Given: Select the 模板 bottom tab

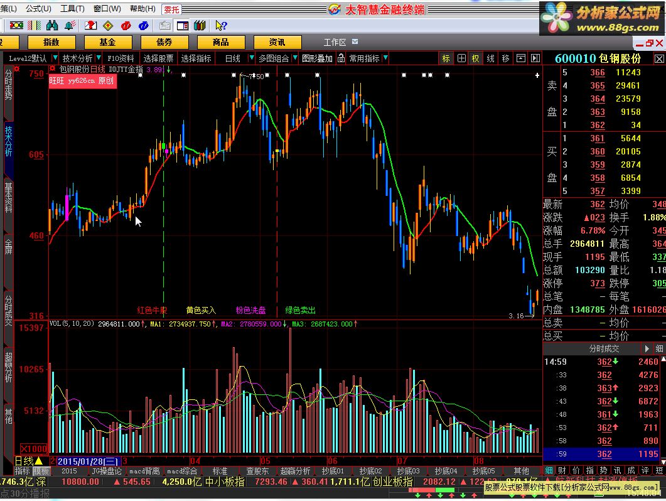Looking at the screenshot, I should click(x=41, y=471).
